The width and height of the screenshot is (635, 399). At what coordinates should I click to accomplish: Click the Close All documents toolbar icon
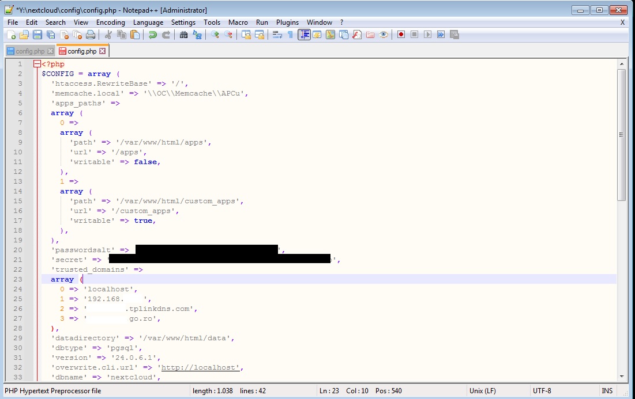pos(77,35)
